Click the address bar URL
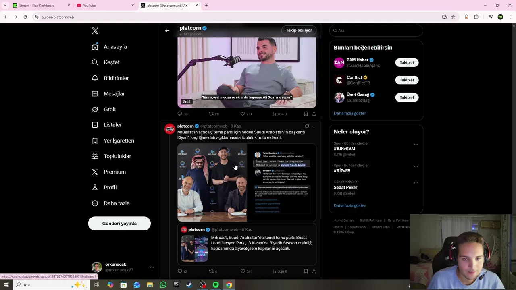This screenshot has height=290, width=516. tap(58, 17)
